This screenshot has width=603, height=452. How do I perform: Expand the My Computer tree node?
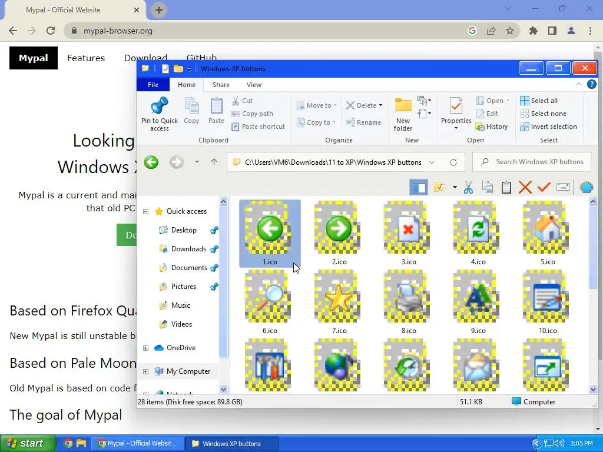click(146, 372)
